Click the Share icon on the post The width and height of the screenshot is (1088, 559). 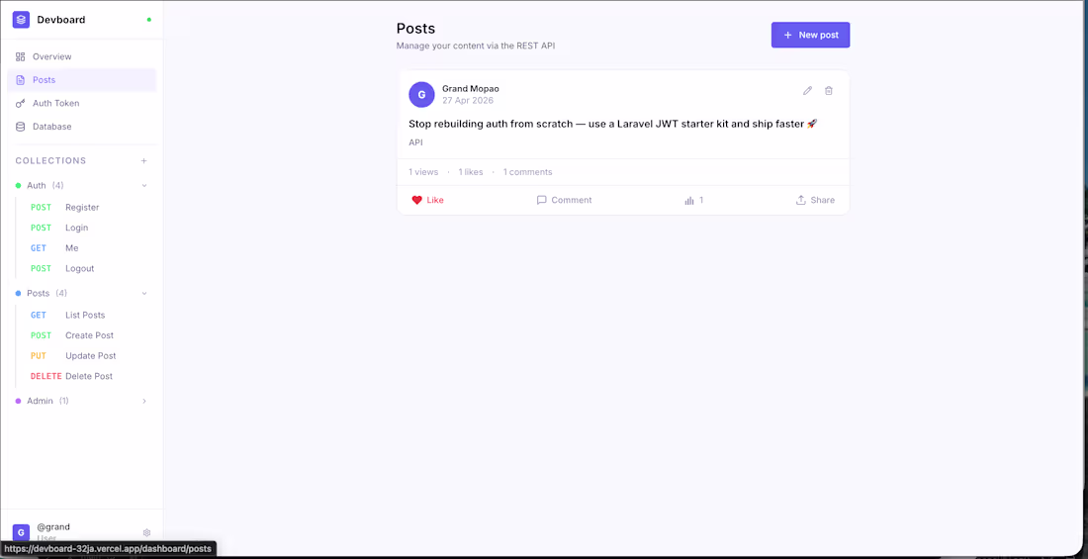tap(801, 200)
